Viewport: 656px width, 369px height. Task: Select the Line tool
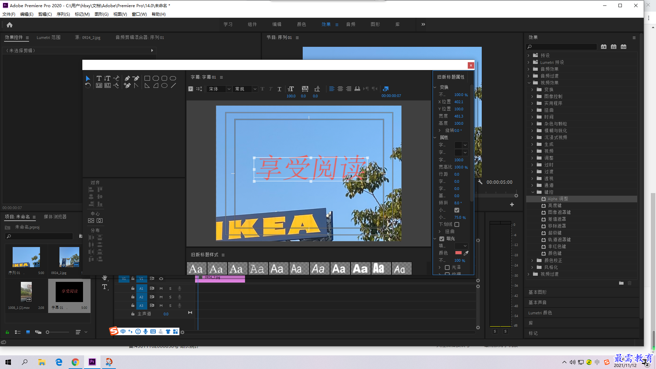[173, 85]
